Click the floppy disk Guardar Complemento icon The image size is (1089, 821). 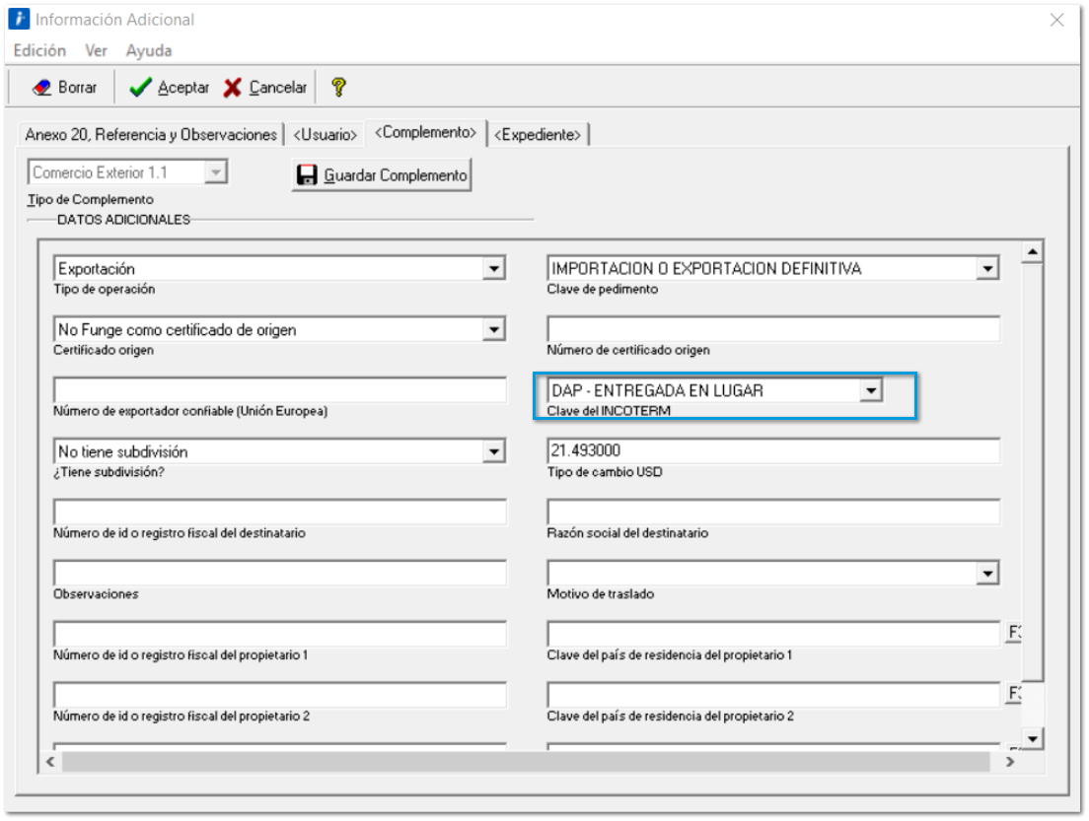(308, 175)
